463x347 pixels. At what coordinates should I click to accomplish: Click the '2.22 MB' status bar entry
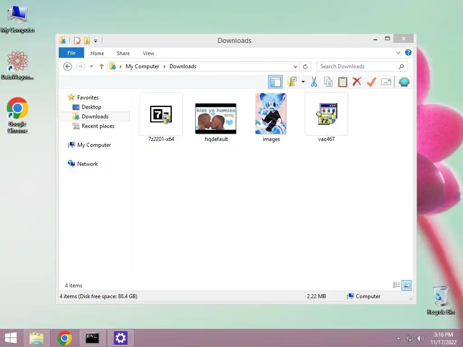click(x=316, y=296)
